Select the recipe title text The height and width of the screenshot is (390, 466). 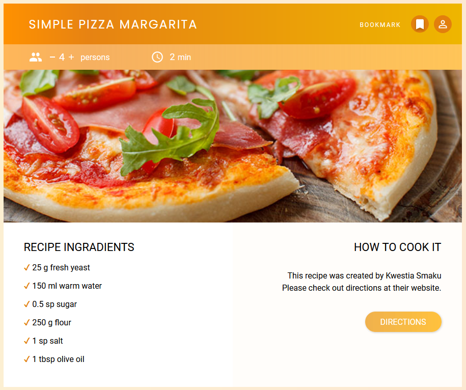pos(113,24)
